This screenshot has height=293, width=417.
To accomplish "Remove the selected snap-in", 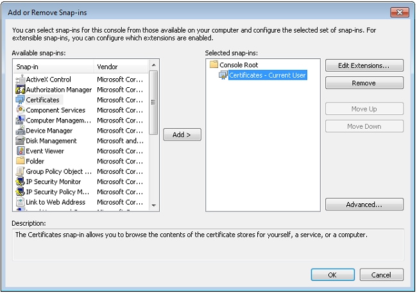I will click(x=364, y=83).
